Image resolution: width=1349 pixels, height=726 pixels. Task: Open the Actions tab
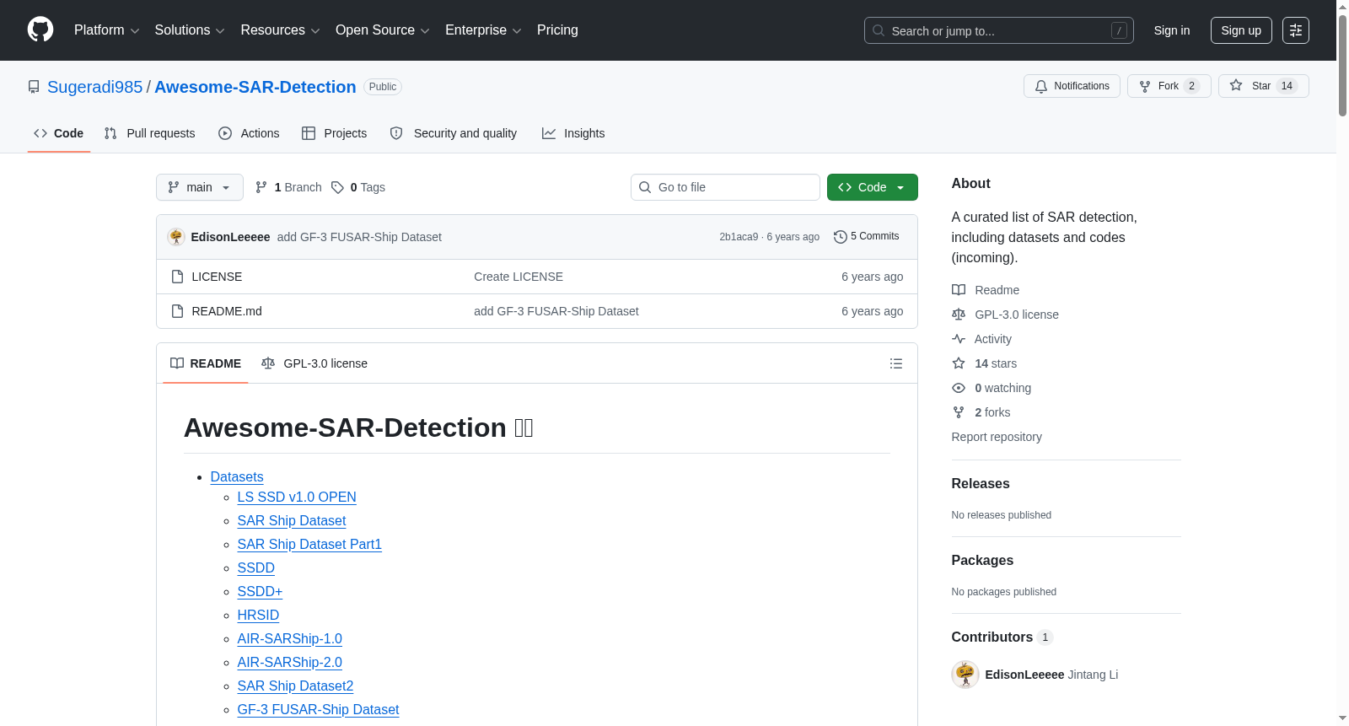249,133
